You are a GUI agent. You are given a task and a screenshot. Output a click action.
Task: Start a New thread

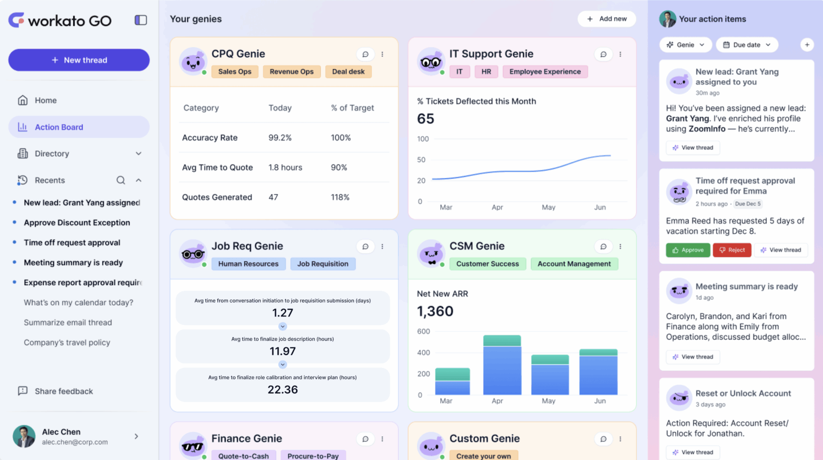click(79, 60)
